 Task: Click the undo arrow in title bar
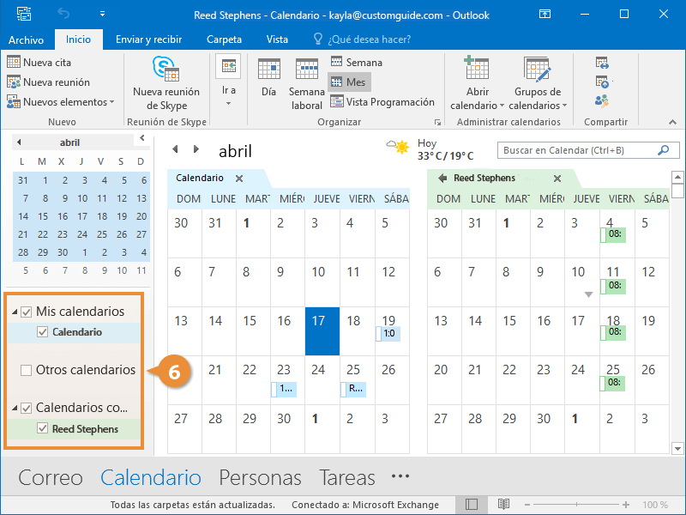(63, 15)
